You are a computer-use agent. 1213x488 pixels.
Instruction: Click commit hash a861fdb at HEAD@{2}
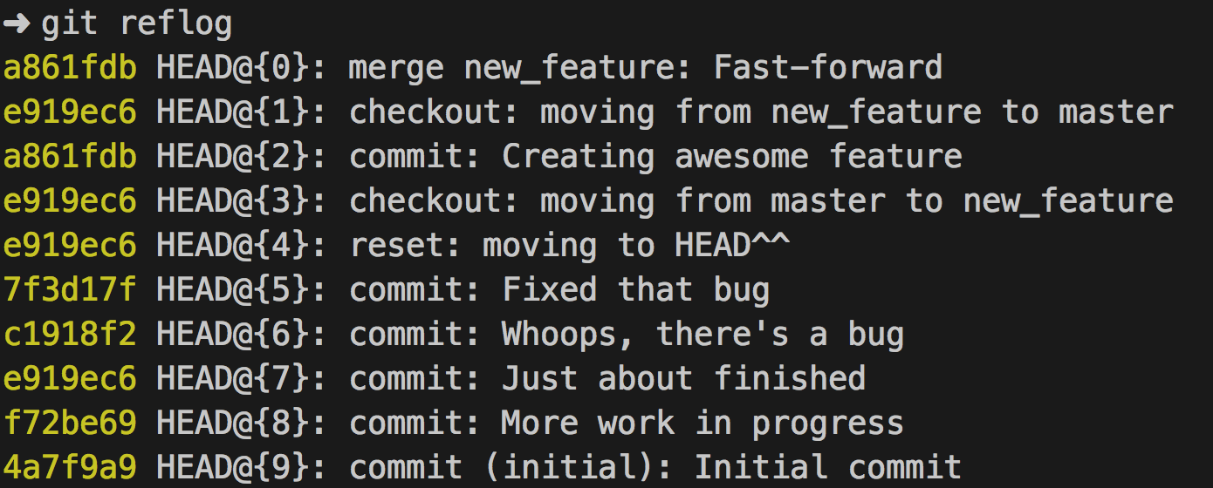[x=70, y=157]
